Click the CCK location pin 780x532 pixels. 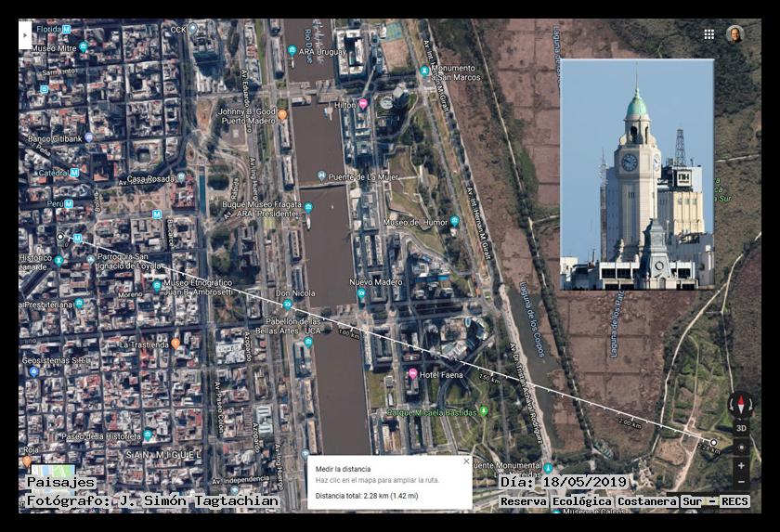(193, 30)
